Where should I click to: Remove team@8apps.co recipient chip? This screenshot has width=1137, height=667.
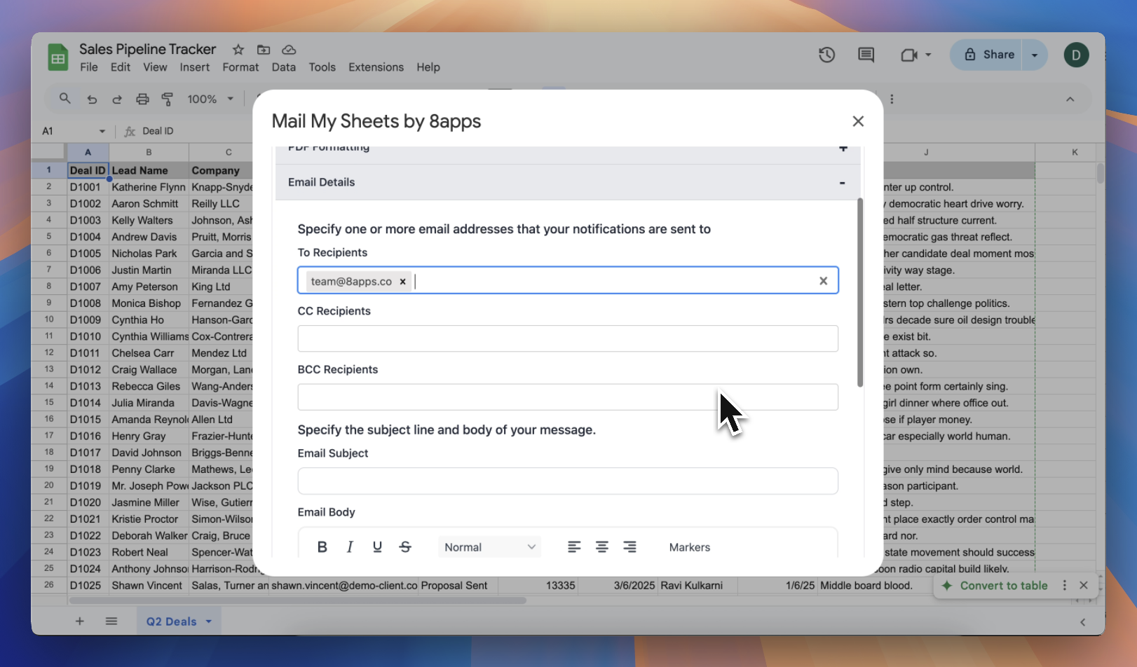coord(402,282)
